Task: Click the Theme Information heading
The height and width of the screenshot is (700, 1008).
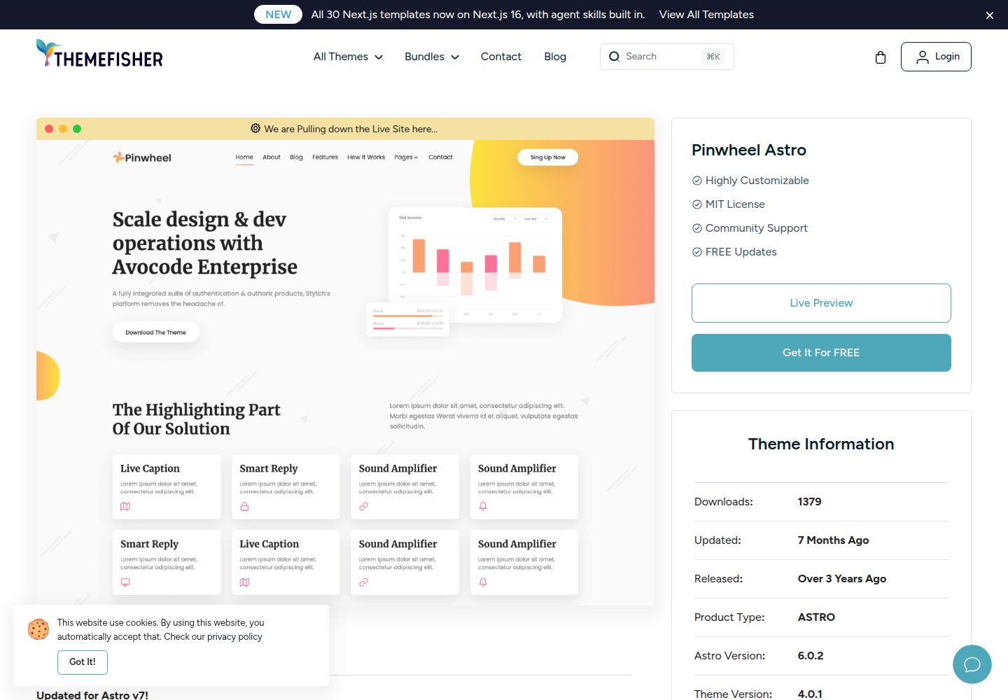Action: 821,444
